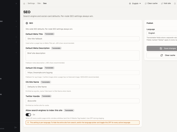This screenshot has width=177, height=132.
Task: Click the refresh icon of the top-bar Clear cache
Action: pos(146,4)
